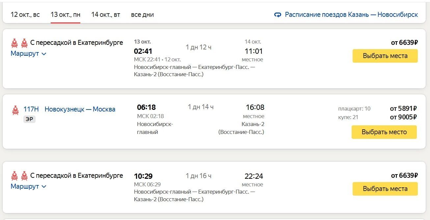Image resolution: width=430 pixels, height=220 pixels.
Task: Click the плацкарт price от 5891₽
Action: [403, 109]
